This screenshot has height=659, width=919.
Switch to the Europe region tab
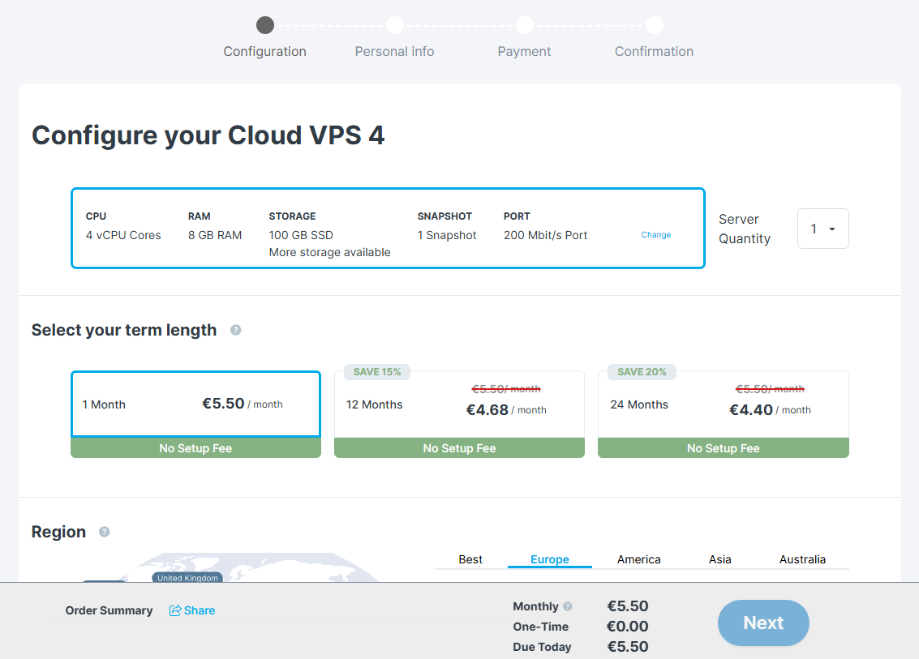point(550,559)
